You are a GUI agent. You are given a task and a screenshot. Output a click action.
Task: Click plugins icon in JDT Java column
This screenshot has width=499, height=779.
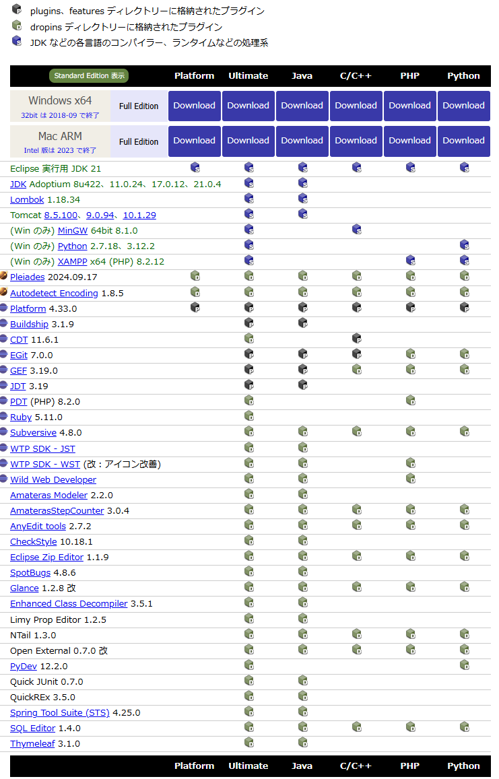pos(302,385)
